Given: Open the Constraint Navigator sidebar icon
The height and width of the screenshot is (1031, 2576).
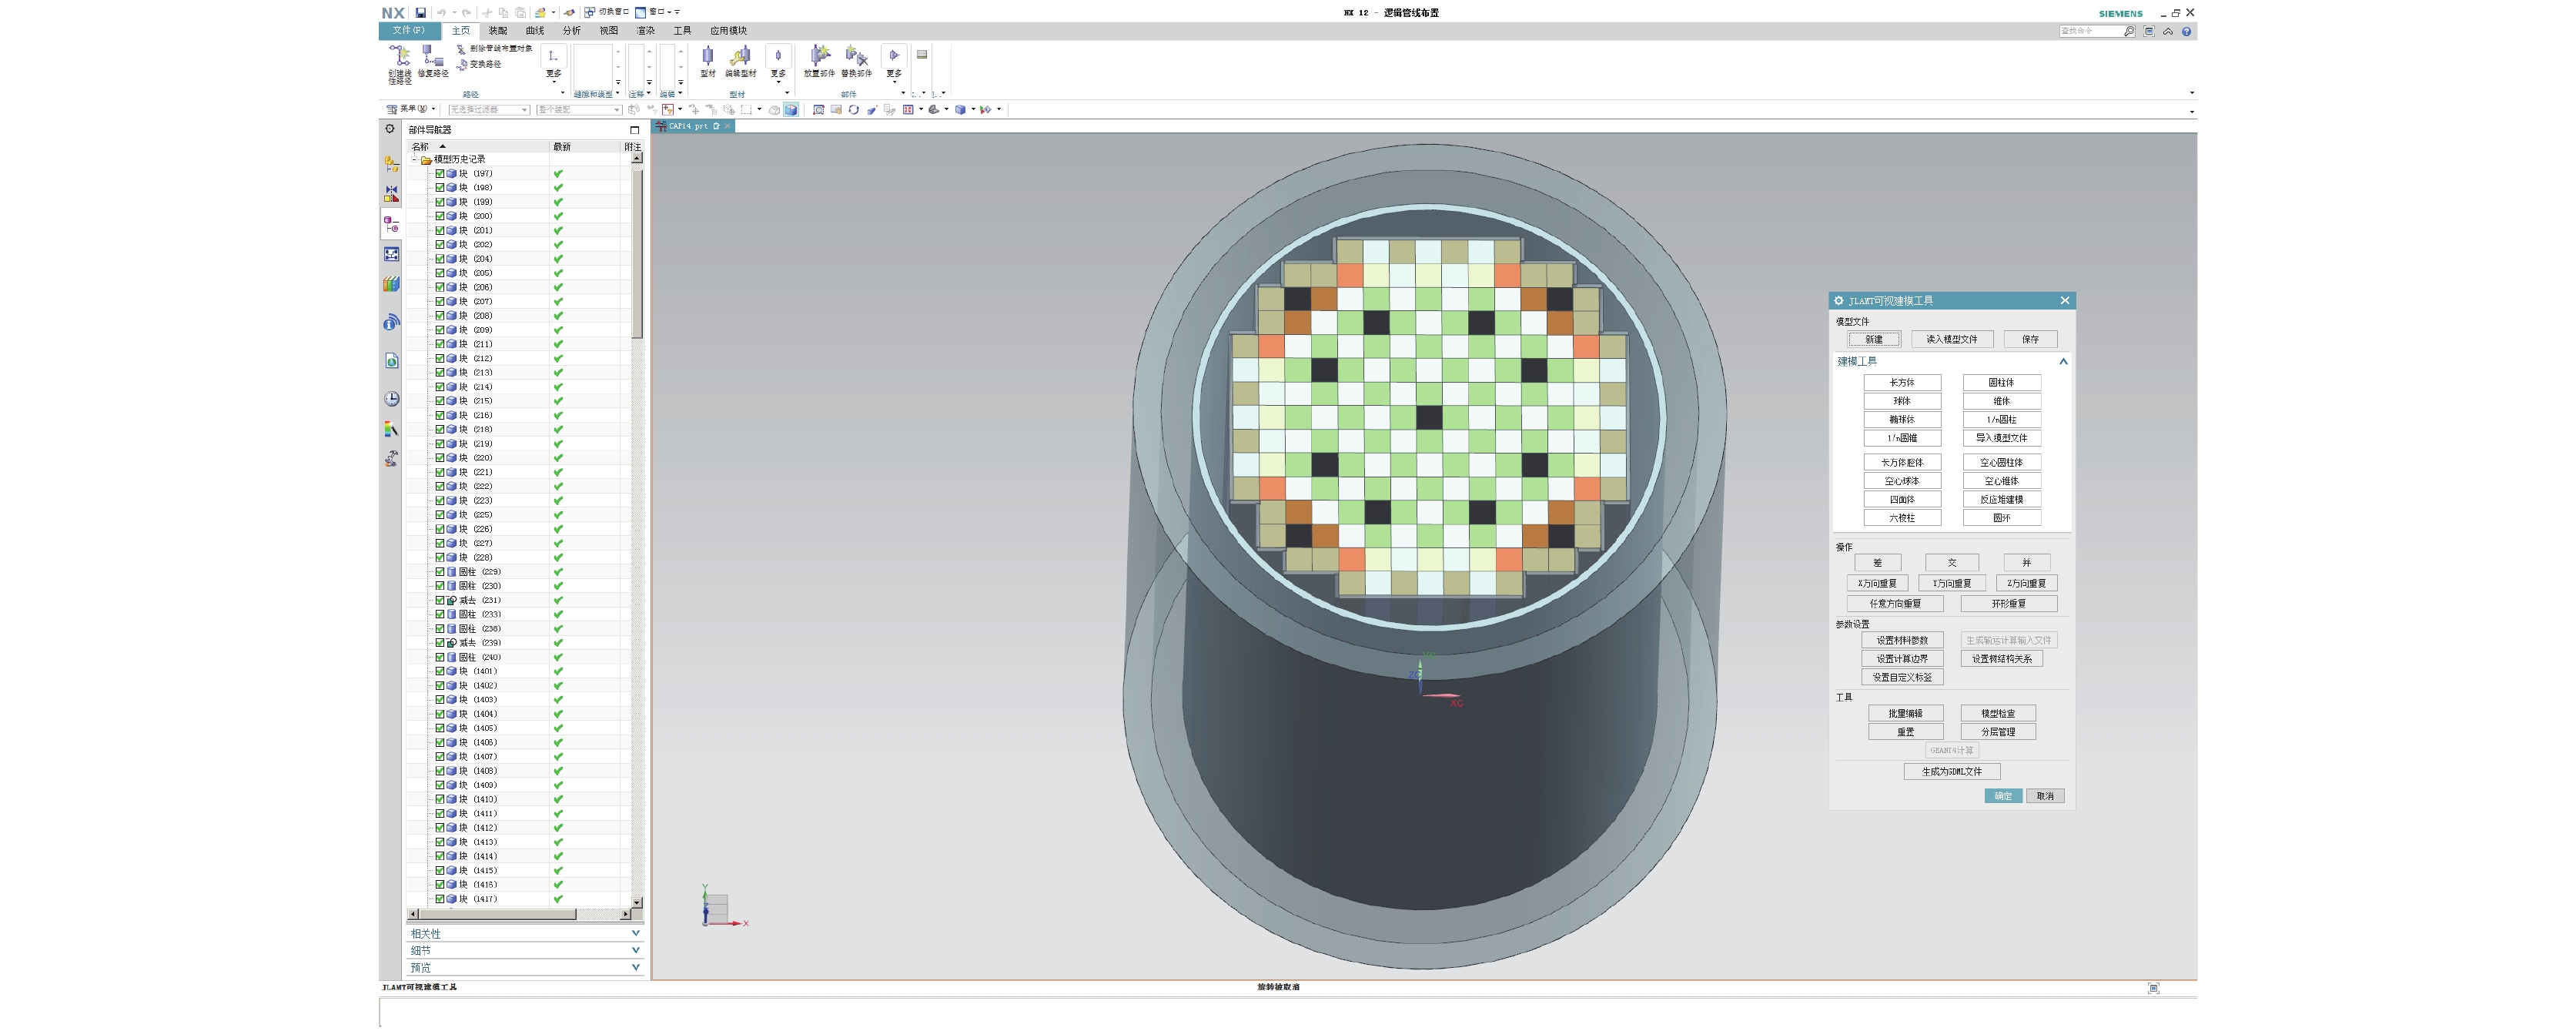Looking at the screenshot, I should pos(391,193).
